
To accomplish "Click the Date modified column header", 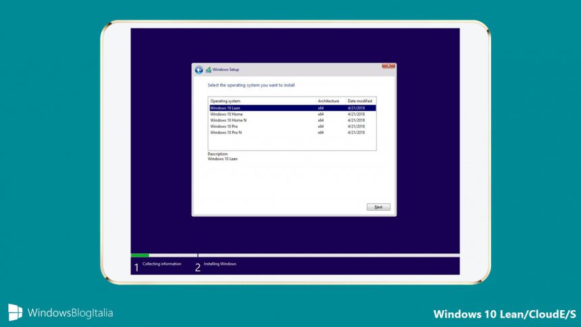I will (x=360, y=101).
